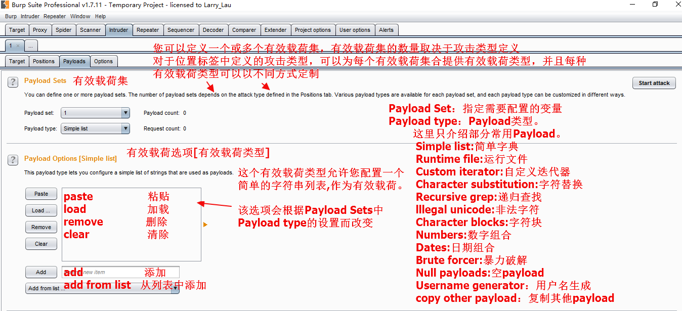The width and height of the screenshot is (682, 311).
Task: Open the Help menu
Action: pos(100,16)
